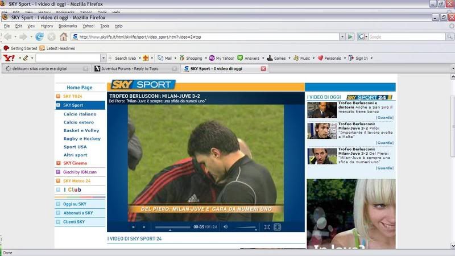Open Yahoo Mail from toolbar
Image resolution: width=455 pixels, height=256 pixels.
[x=164, y=58]
